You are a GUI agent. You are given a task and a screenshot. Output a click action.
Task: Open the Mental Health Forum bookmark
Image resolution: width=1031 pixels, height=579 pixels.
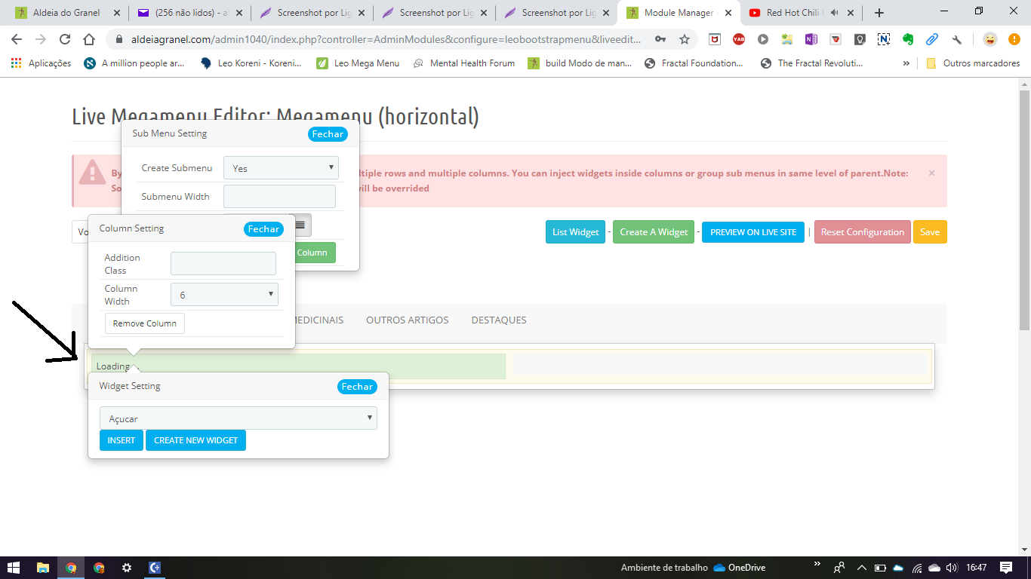point(464,63)
